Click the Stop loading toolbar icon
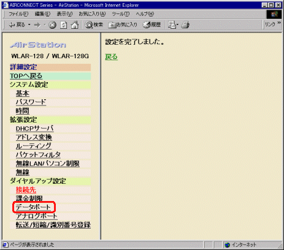284x250 pixels. point(52,25)
